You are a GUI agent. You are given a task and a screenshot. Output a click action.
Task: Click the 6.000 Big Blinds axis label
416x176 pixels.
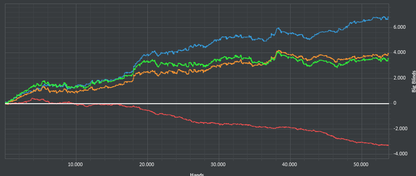pos(399,27)
